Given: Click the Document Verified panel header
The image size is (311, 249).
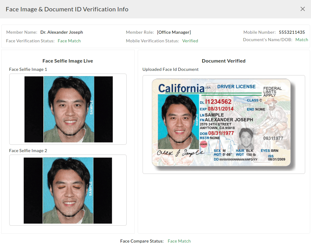Looking at the screenshot, I should pyautogui.click(x=223, y=61).
